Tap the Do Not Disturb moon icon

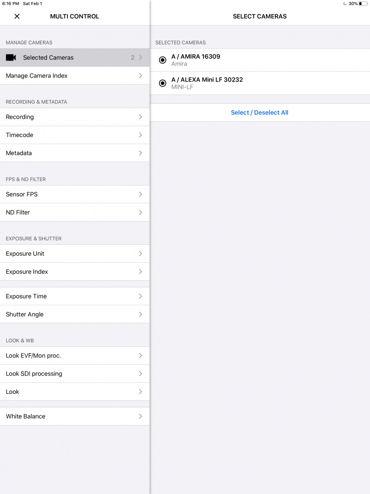(345, 4)
